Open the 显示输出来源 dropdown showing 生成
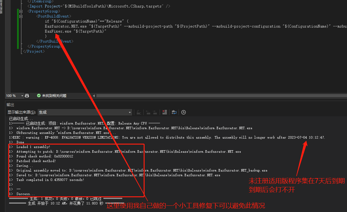347x212 pixels. tap(85, 112)
